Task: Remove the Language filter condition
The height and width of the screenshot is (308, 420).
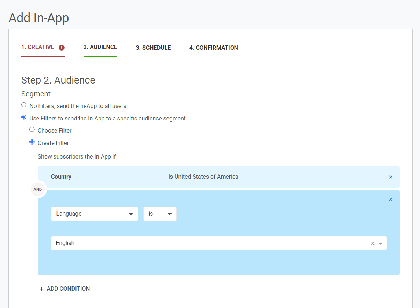Action: [390, 200]
